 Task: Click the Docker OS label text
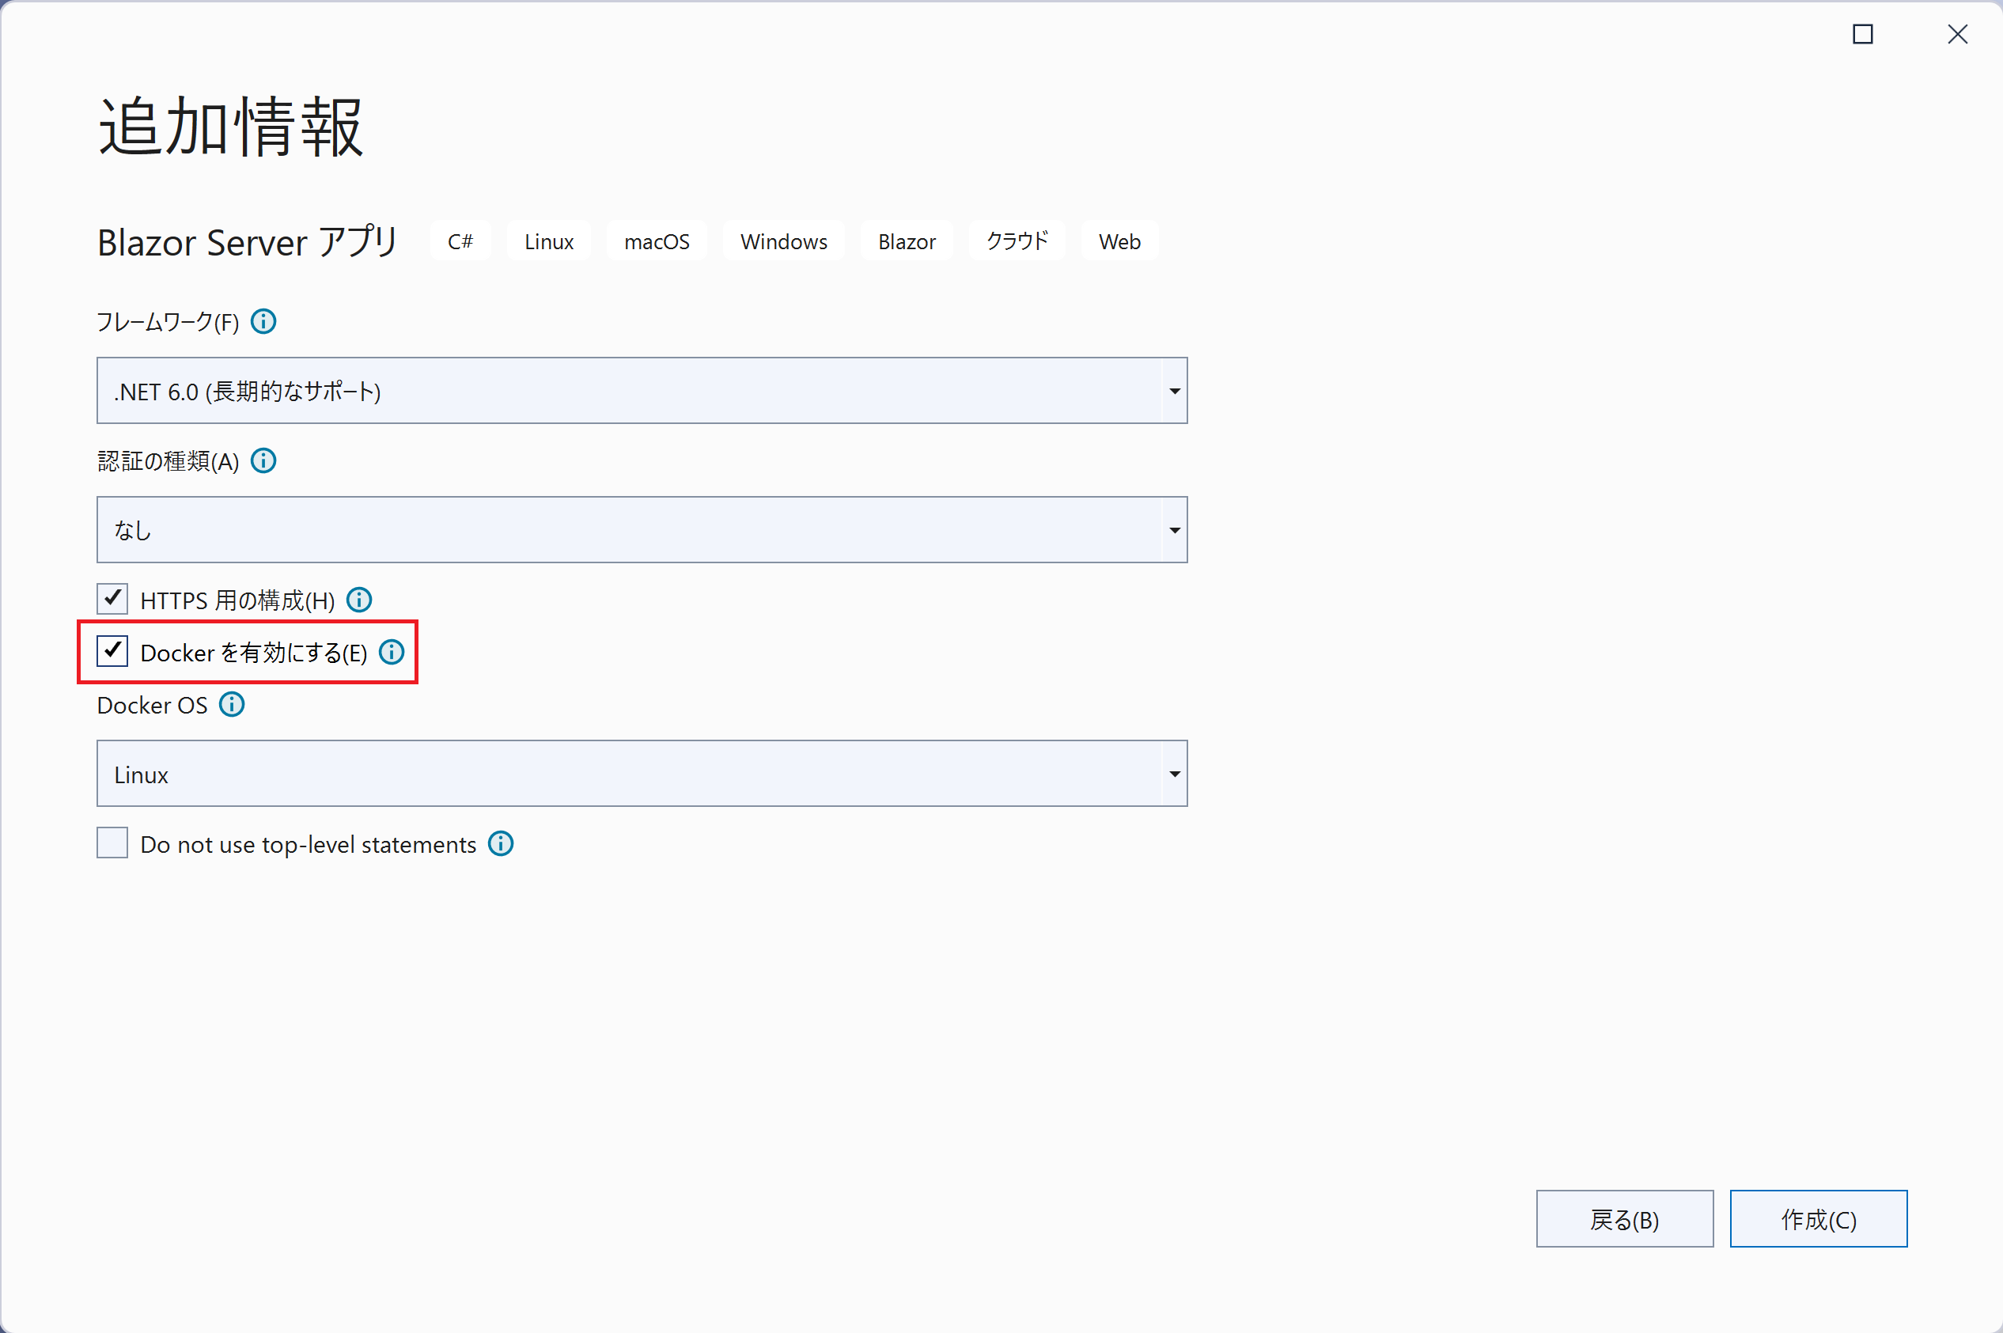(x=152, y=706)
